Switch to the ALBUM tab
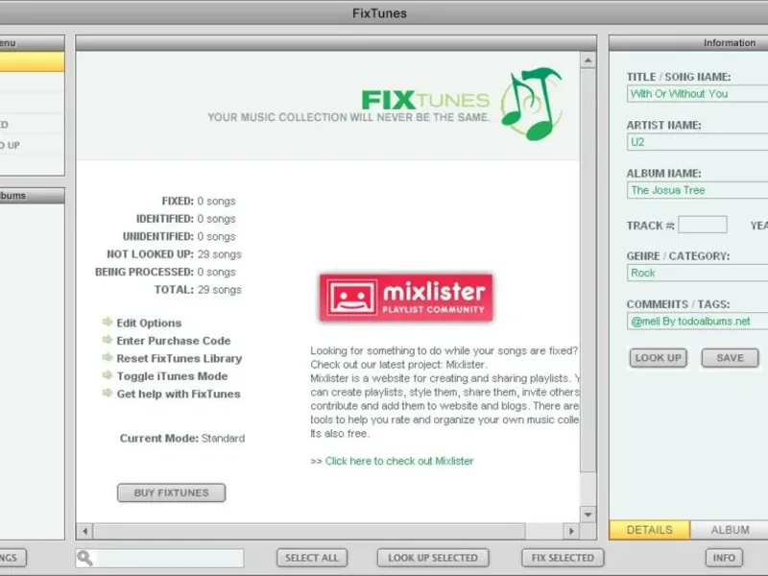 tap(730, 530)
